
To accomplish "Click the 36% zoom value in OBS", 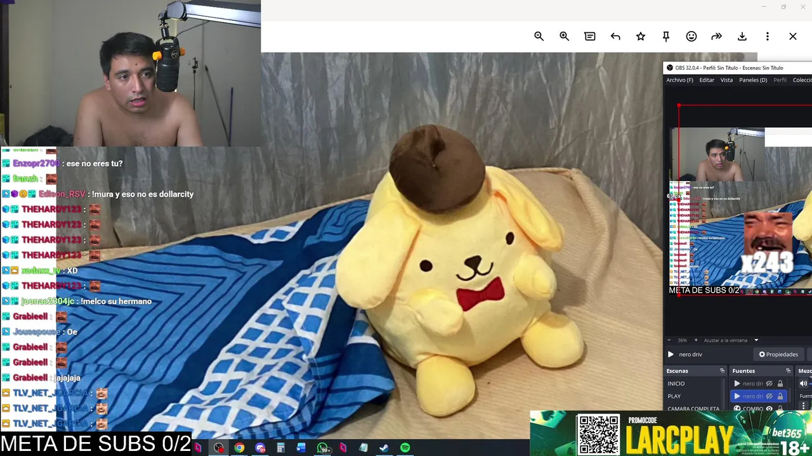I will tap(682, 340).
